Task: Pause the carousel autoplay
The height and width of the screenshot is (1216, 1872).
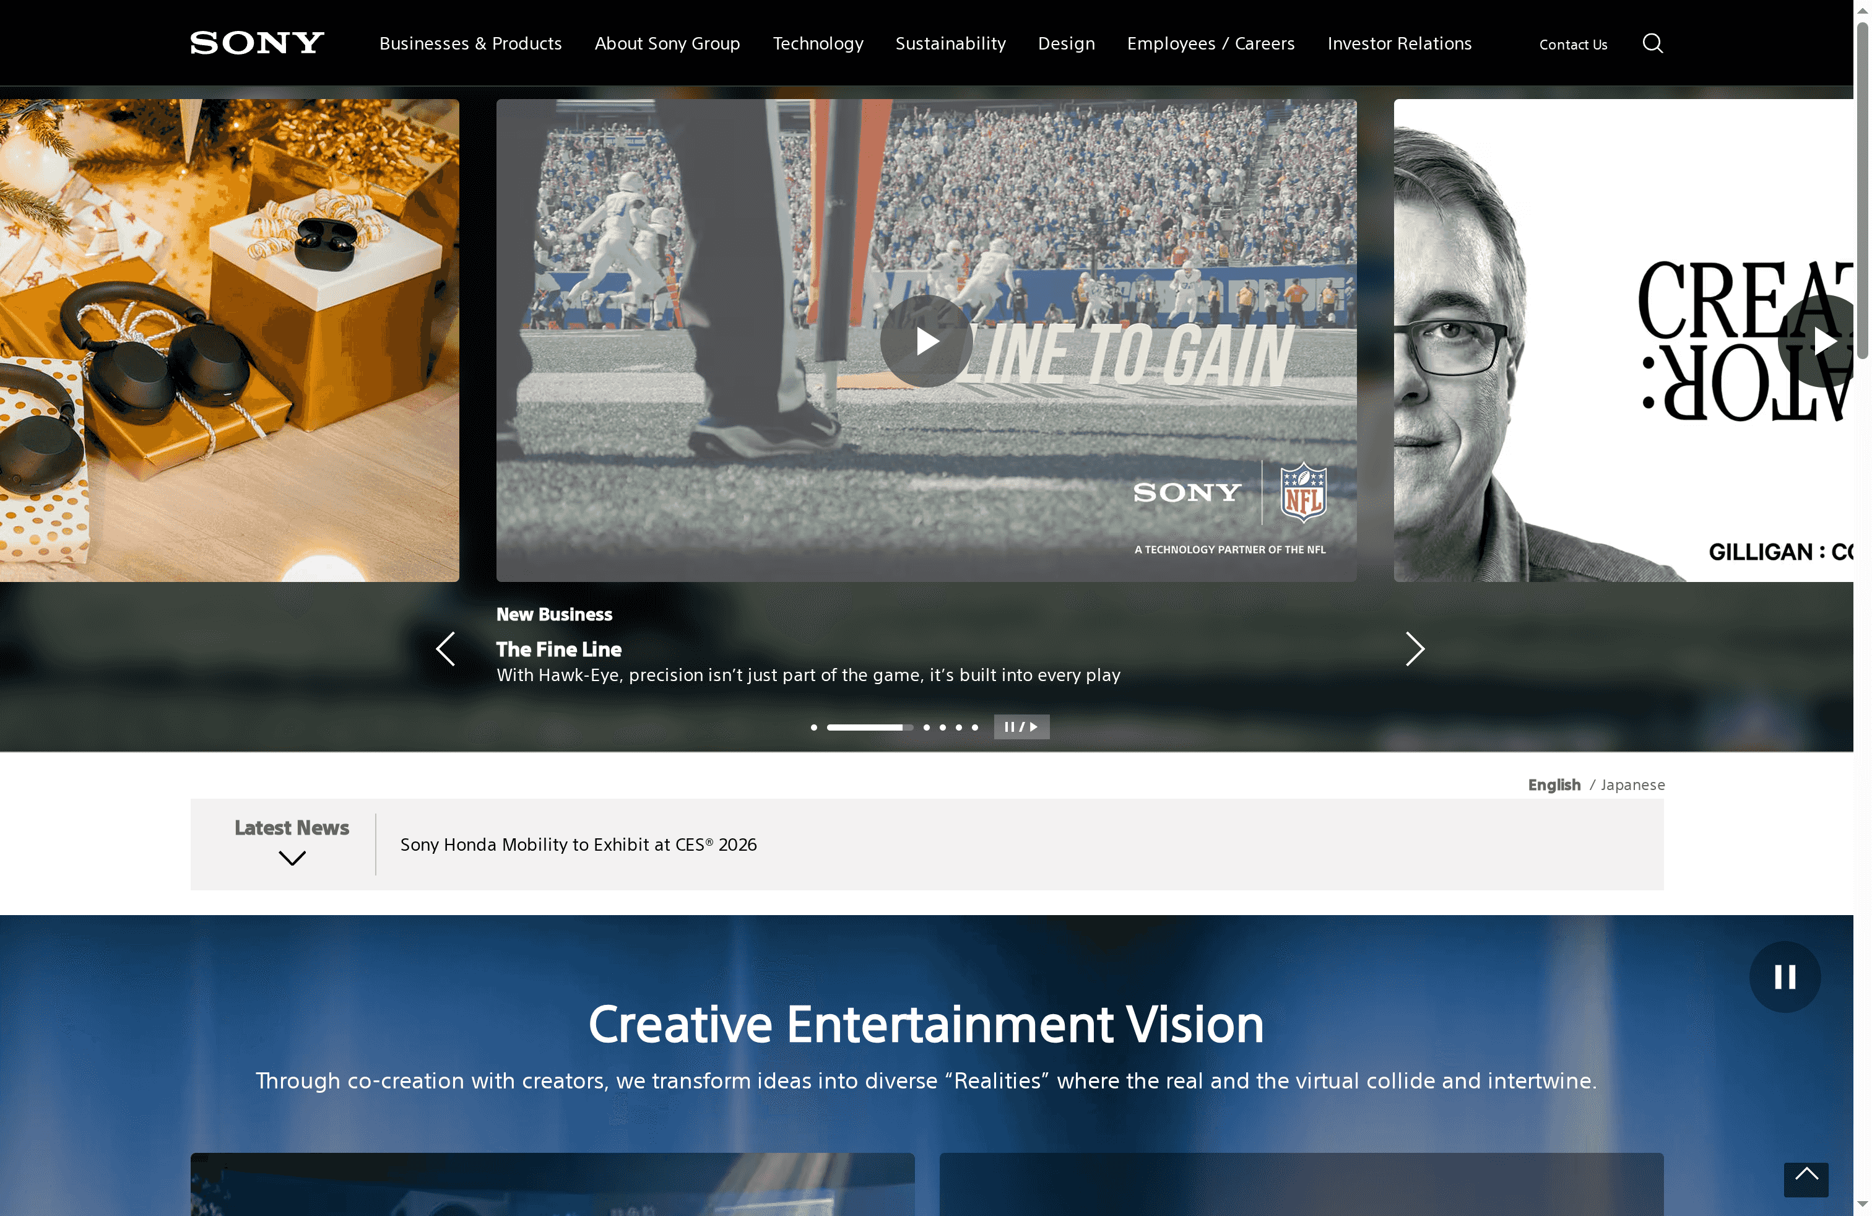Action: coord(1011,727)
